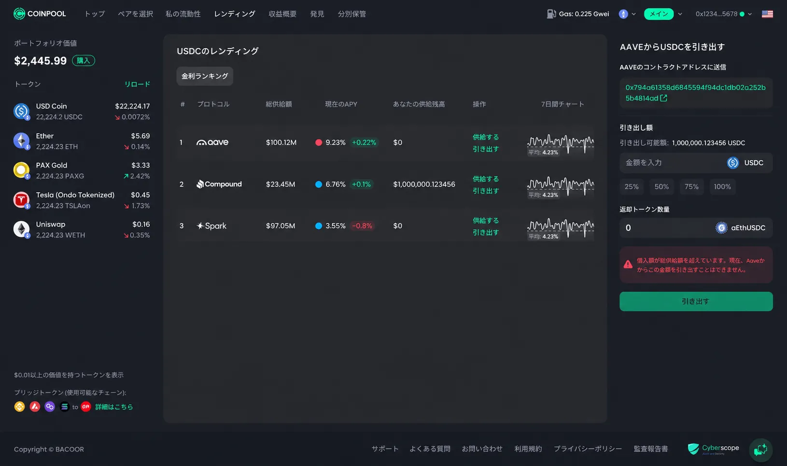Select the 金利ランキング tab
The image size is (787, 466).
[x=205, y=76]
